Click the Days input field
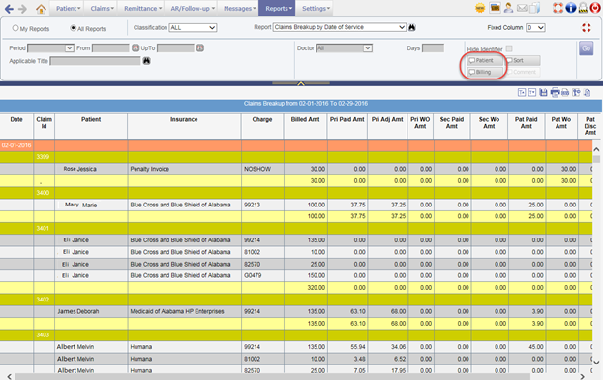603x380 pixels. point(433,48)
